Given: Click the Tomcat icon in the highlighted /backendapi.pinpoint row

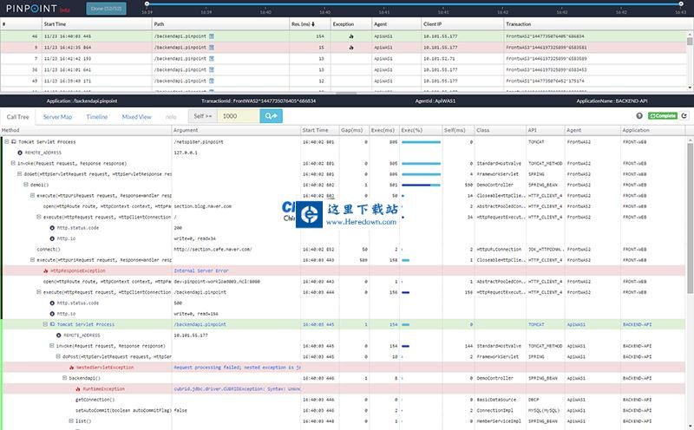Looking at the screenshot, I should (52, 324).
